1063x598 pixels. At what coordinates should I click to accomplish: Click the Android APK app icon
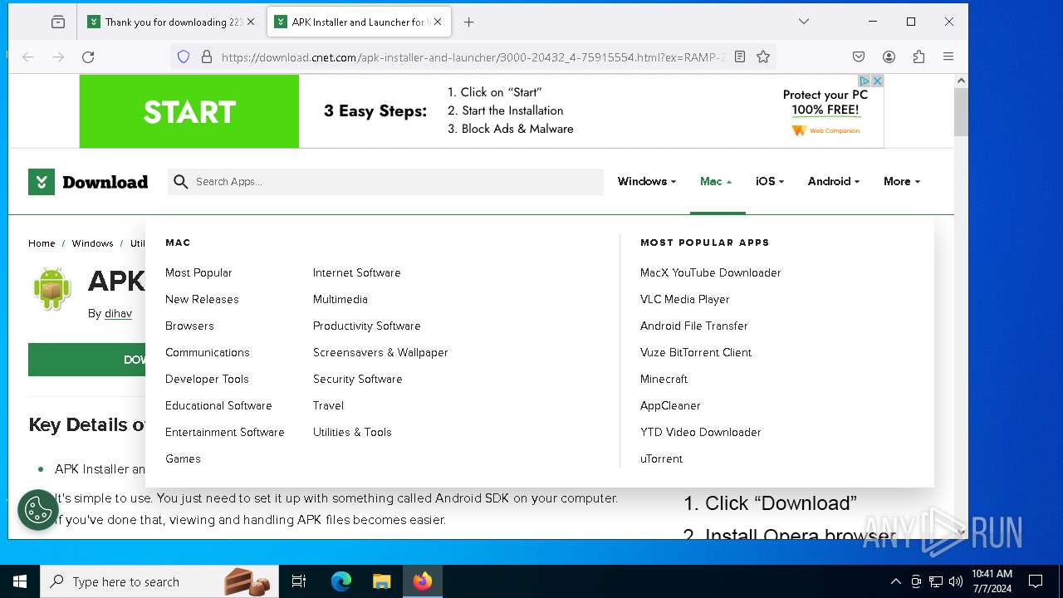point(51,288)
